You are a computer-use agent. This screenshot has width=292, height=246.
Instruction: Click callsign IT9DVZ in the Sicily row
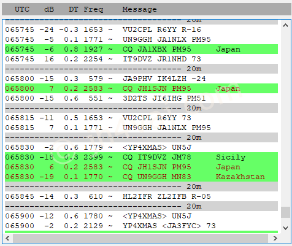pos(152,157)
